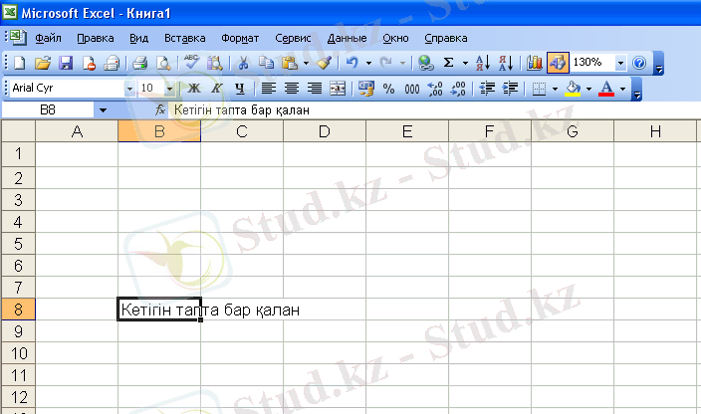Open the Данные menu
This screenshot has width=701, height=414.
coord(347,38)
